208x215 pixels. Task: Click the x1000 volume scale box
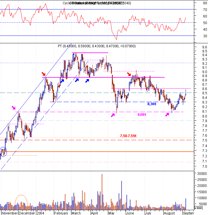click(x=199, y=208)
